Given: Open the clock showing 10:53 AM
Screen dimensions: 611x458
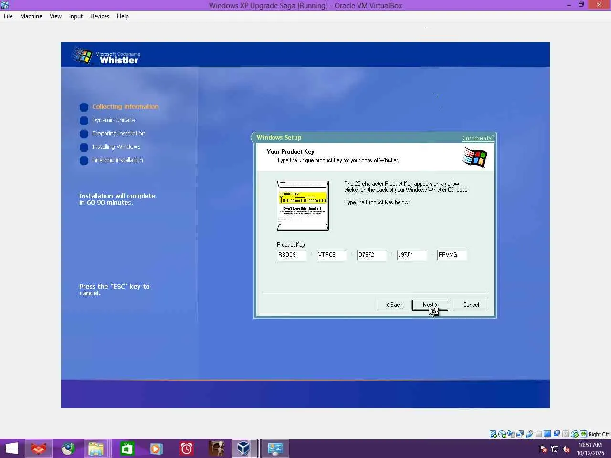Looking at the screenshot, I should tap(590, 449).
